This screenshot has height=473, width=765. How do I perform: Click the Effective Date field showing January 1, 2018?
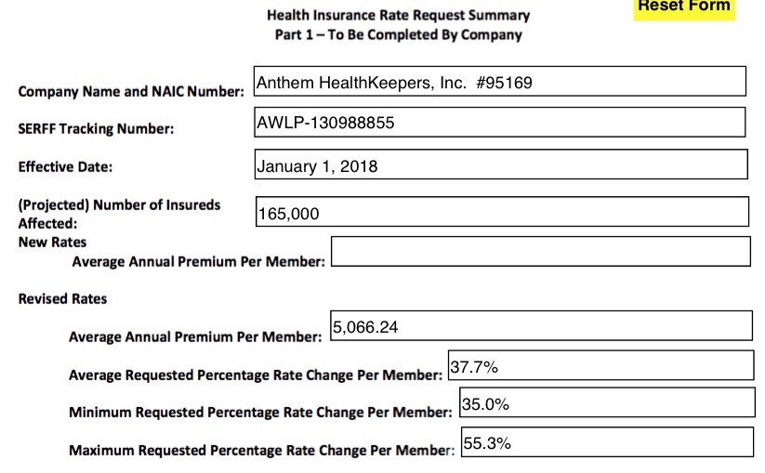tap(500, 165)
